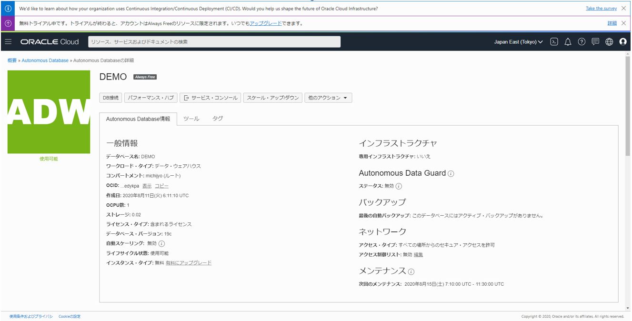Screen dimensions: 632x321
Task: Open the language globe icon
Action: click(609, 42)
